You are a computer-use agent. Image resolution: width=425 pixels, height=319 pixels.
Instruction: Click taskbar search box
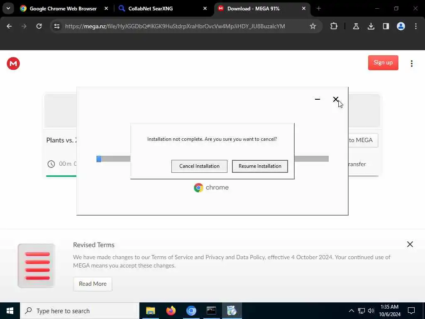[80, 311]
